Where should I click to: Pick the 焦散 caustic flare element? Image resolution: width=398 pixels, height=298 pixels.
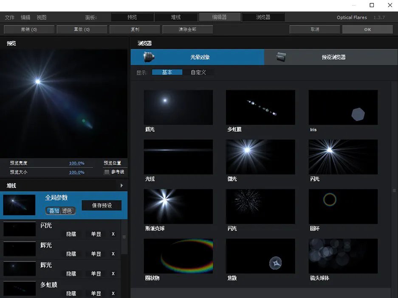click(x=260, y=256)
